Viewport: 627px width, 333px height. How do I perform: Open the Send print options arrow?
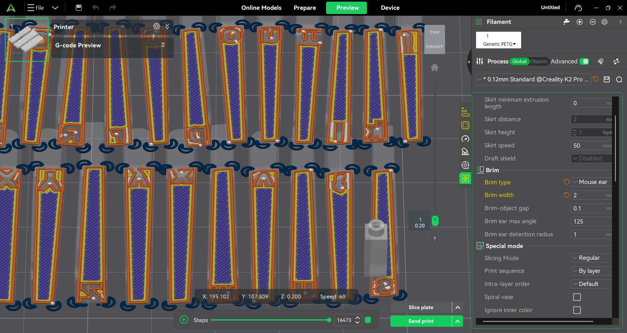point(458,321)
